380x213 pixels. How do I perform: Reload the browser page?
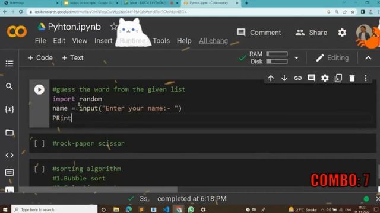point(21,12)
